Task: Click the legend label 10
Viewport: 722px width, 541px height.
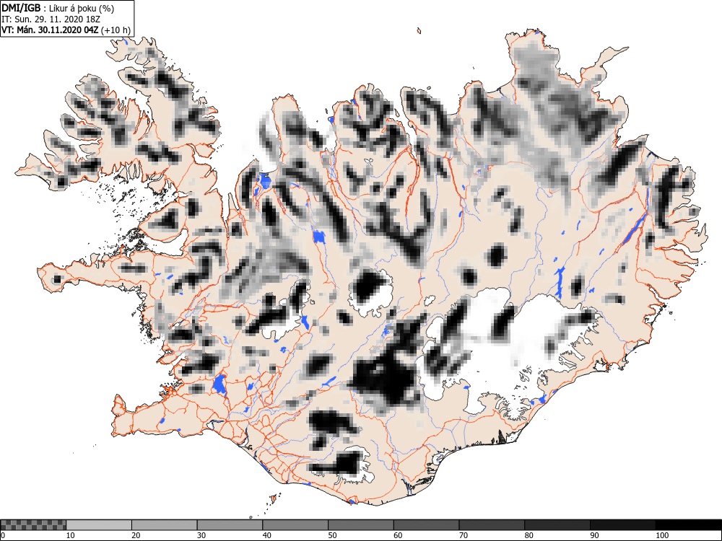Action: tap(71, 535)
